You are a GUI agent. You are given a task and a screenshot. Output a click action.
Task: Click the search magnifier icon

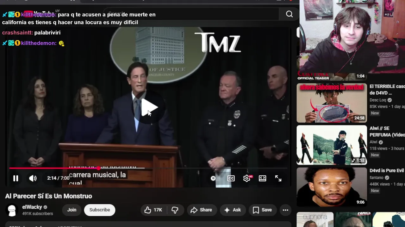(x=289, y=14)
